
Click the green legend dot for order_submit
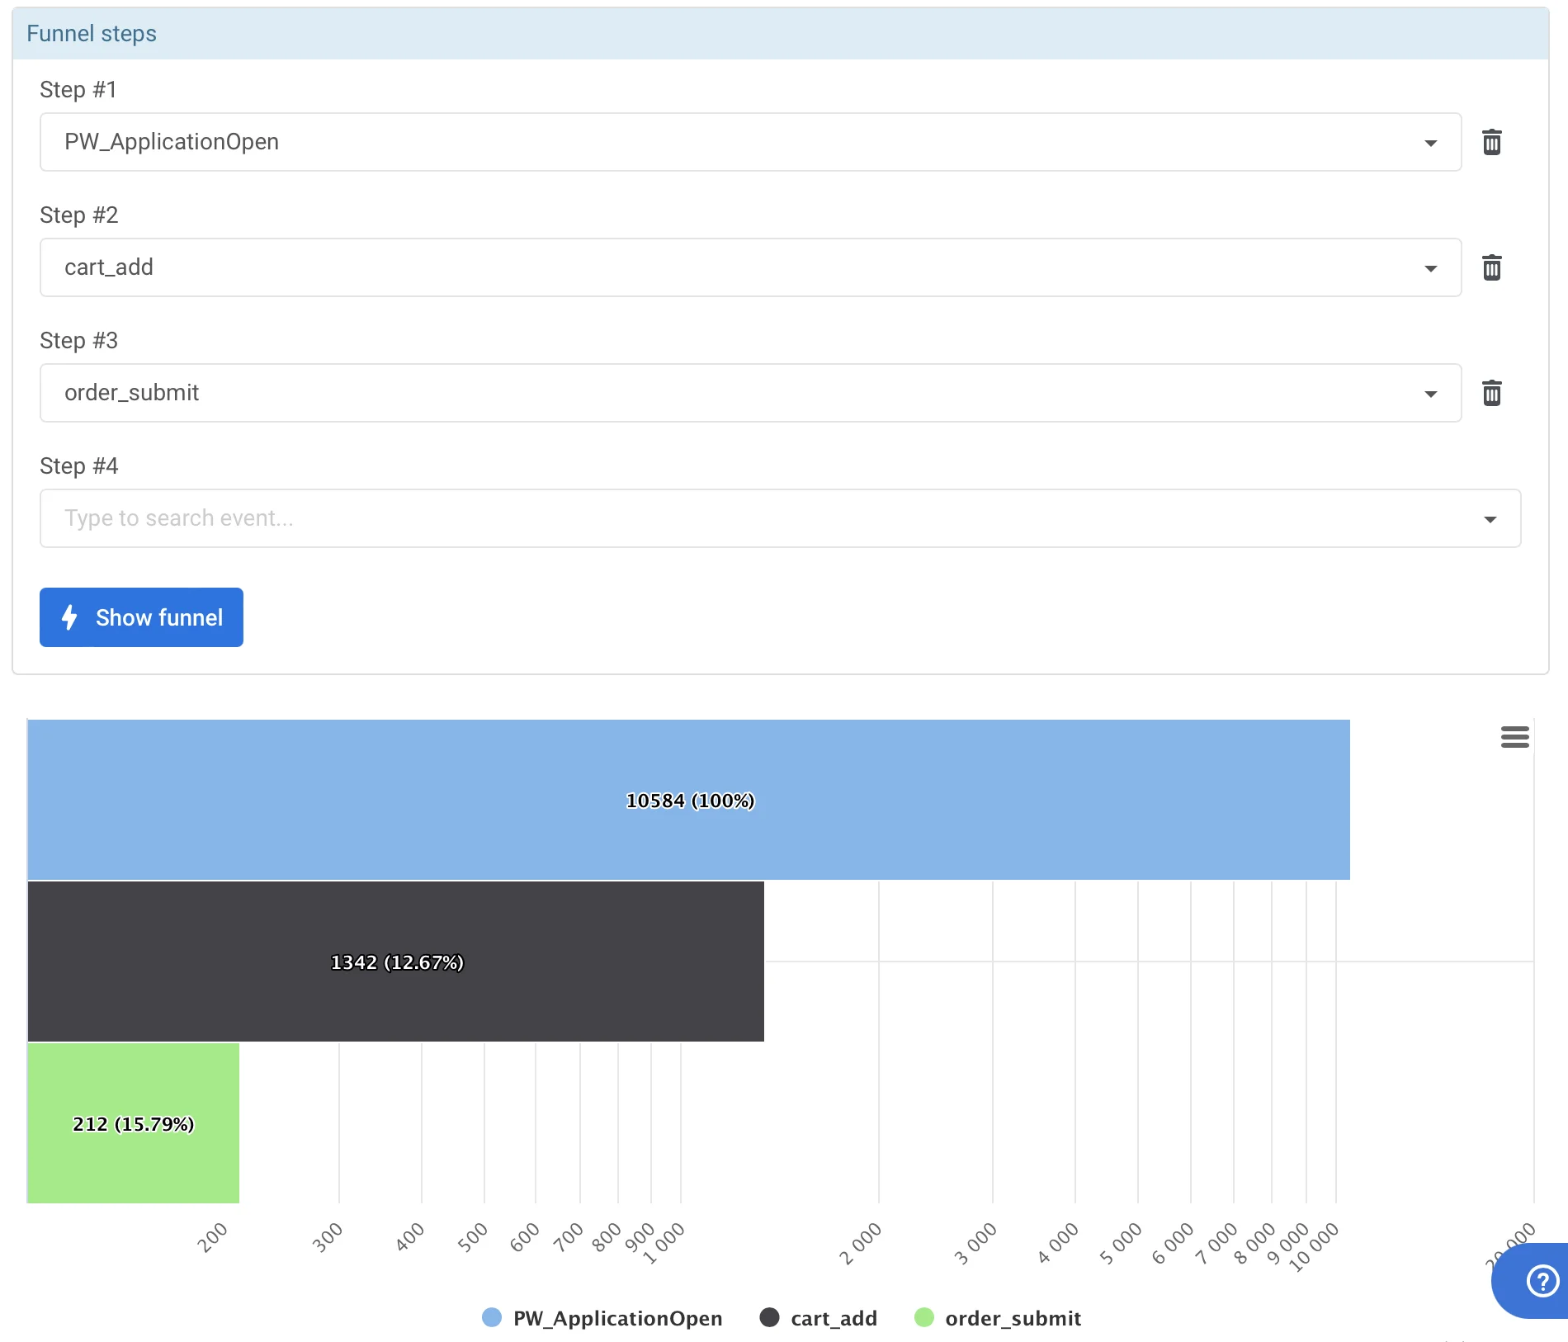pos(924,1317)
